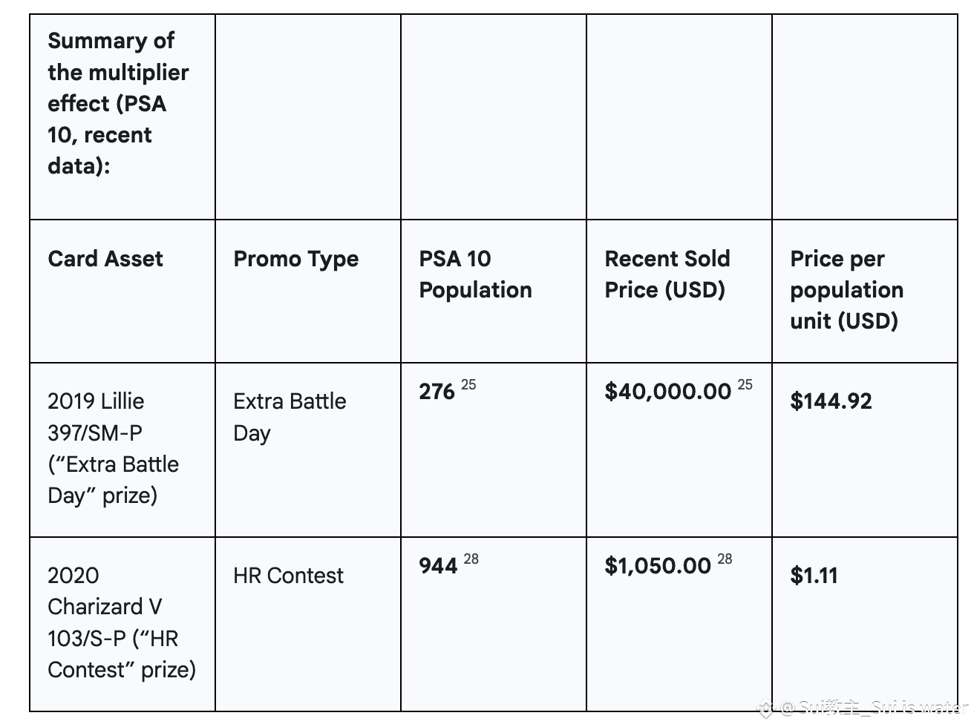Select the "Extra Battle Day" promo type cell
Image resolution: width=974 pixels, height=727 pixels.
coord(290,417)
